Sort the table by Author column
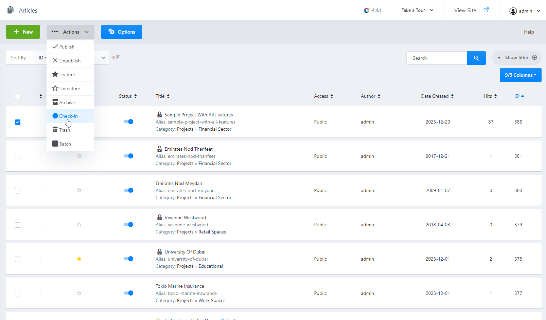The image size is (546, 320). (370, 96)
